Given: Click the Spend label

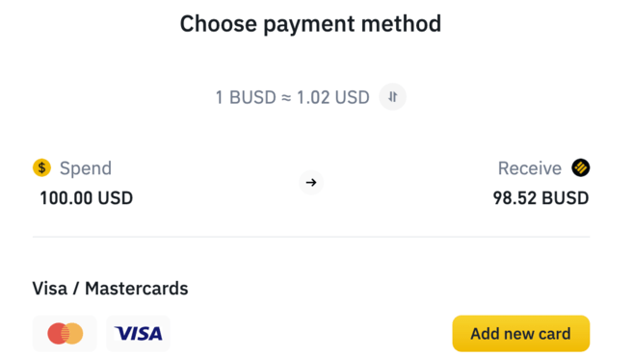Looking at the screenshot, I should (x=86, y=168).
